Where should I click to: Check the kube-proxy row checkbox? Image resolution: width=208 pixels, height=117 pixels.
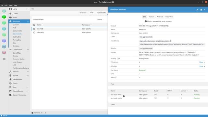click(x=34, y=32)
